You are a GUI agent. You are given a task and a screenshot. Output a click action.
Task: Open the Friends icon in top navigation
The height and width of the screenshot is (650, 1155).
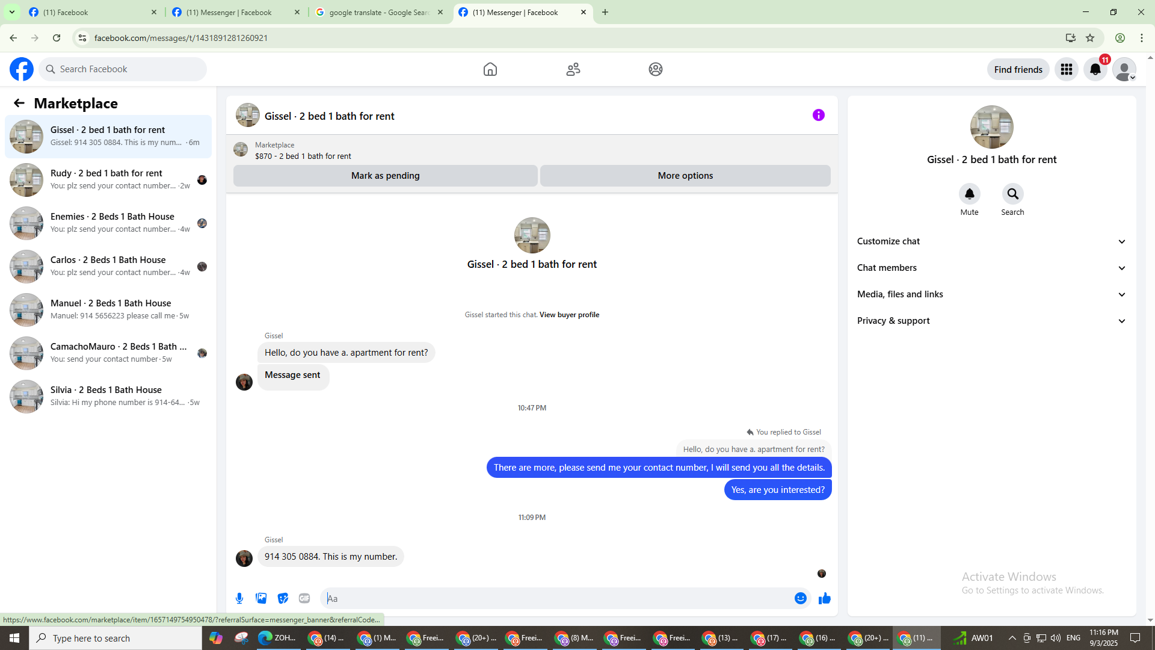pos(573,69)
